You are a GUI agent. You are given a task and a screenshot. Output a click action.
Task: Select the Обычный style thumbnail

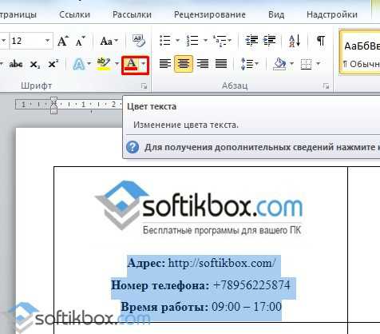(361, 53)
